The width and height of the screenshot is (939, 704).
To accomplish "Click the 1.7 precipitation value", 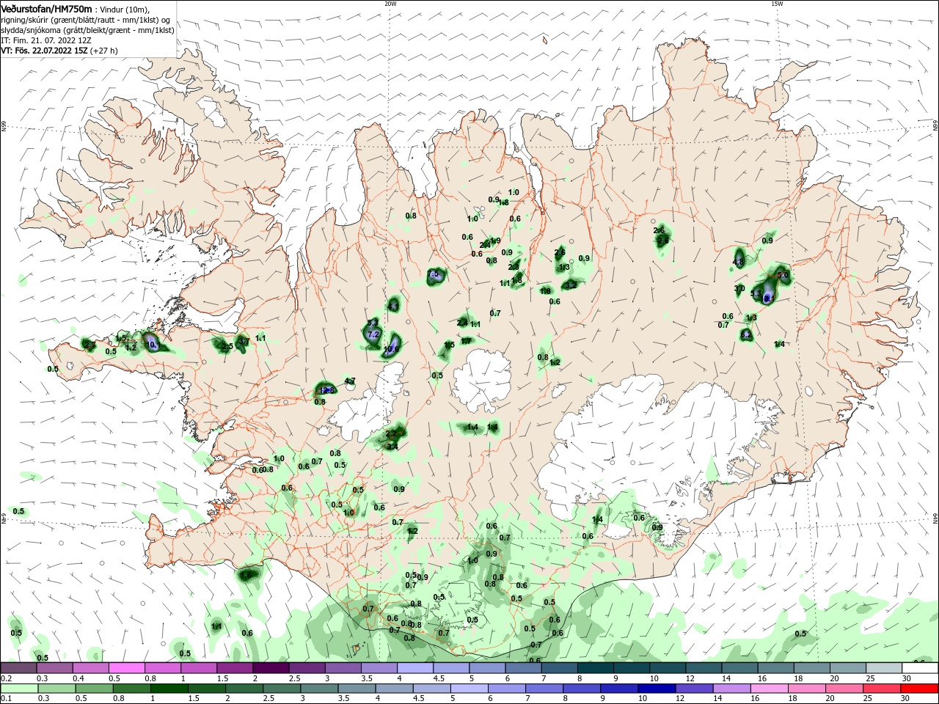I will coord(466,340).
